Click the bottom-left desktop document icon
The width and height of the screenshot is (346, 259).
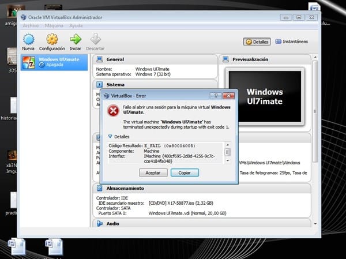click(x=17, y=246)
